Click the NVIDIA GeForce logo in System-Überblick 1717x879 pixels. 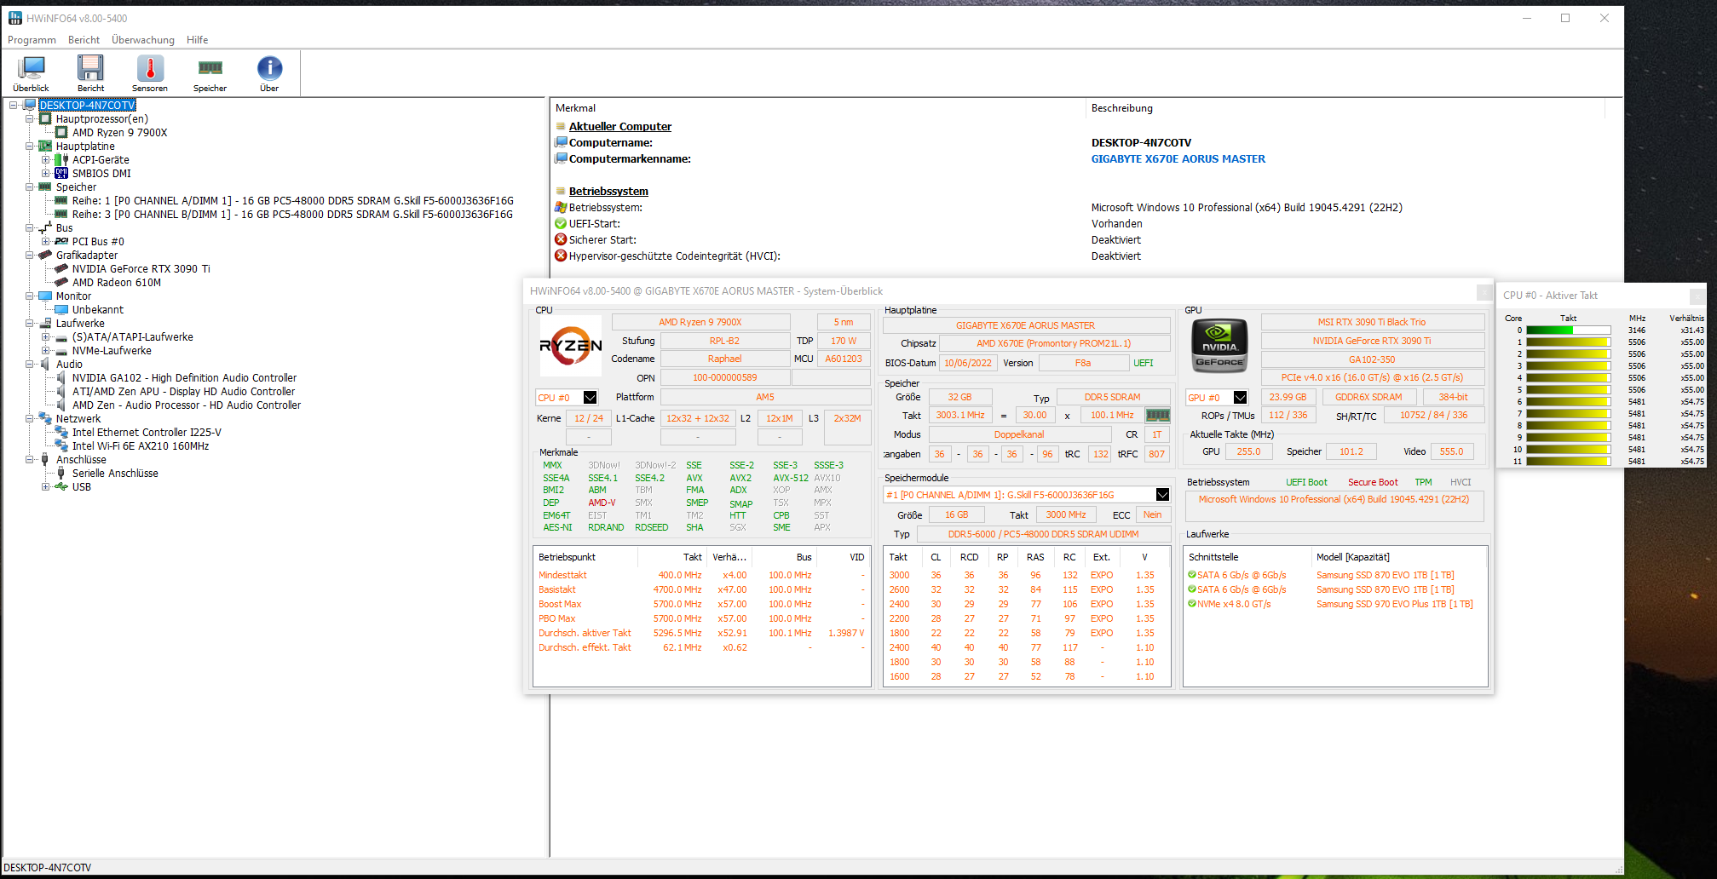click(1219, 346)
